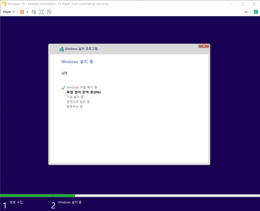Click '파일 설치 준비 중(0%)' status
The image size is (260, 211).
tap(83, 92)
